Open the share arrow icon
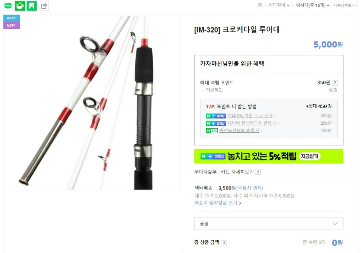The width and height of the screenshot is (361, 253). point(44,6)
